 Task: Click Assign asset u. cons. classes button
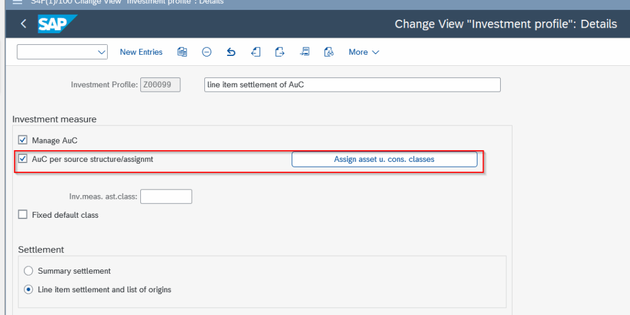pos(384,159)
